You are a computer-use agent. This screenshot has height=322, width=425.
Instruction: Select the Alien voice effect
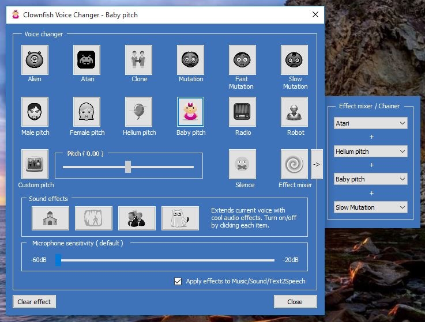click(x=35, y=60)
